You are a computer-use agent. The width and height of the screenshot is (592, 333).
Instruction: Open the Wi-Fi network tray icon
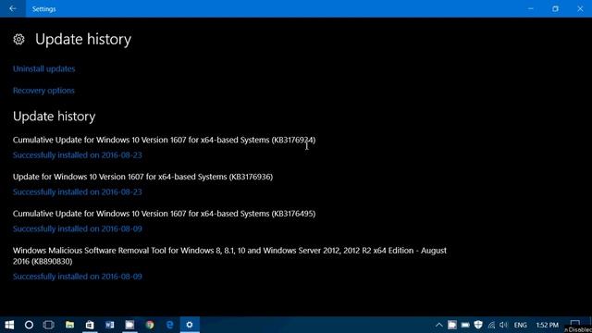[x=491, y=325]
